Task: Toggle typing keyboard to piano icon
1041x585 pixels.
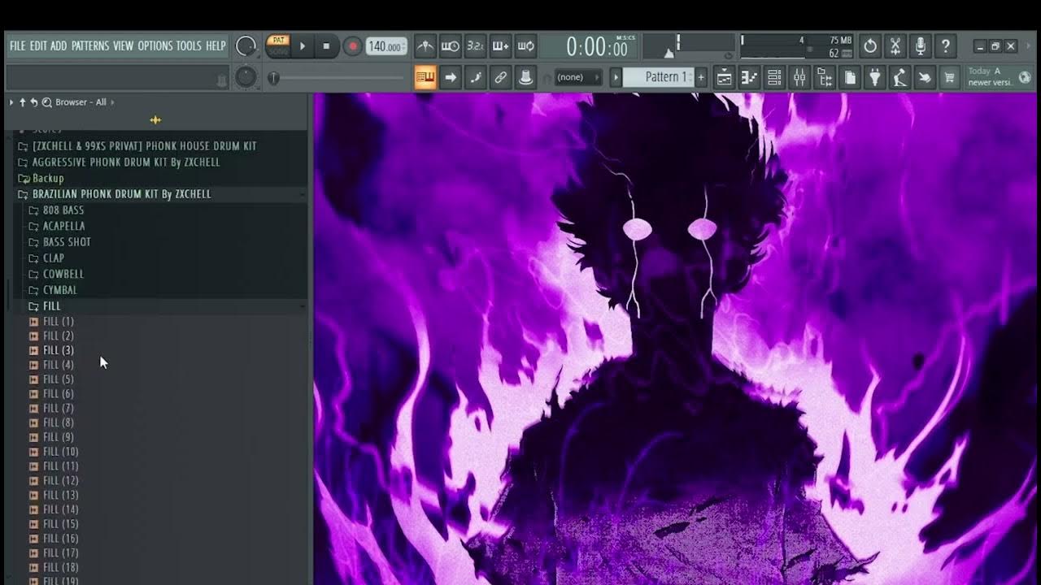Action: [x=425, y=77]
